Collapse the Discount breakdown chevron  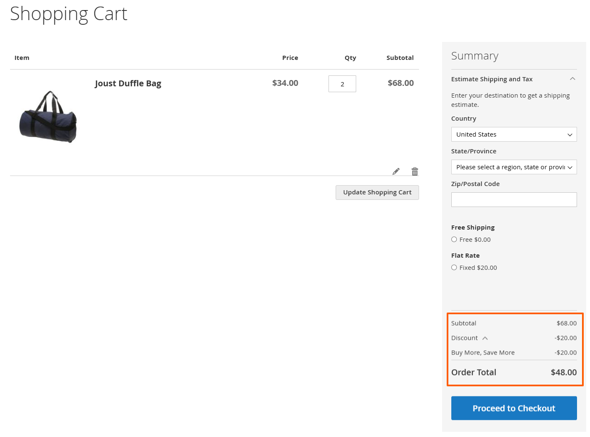tap(485, 338)
